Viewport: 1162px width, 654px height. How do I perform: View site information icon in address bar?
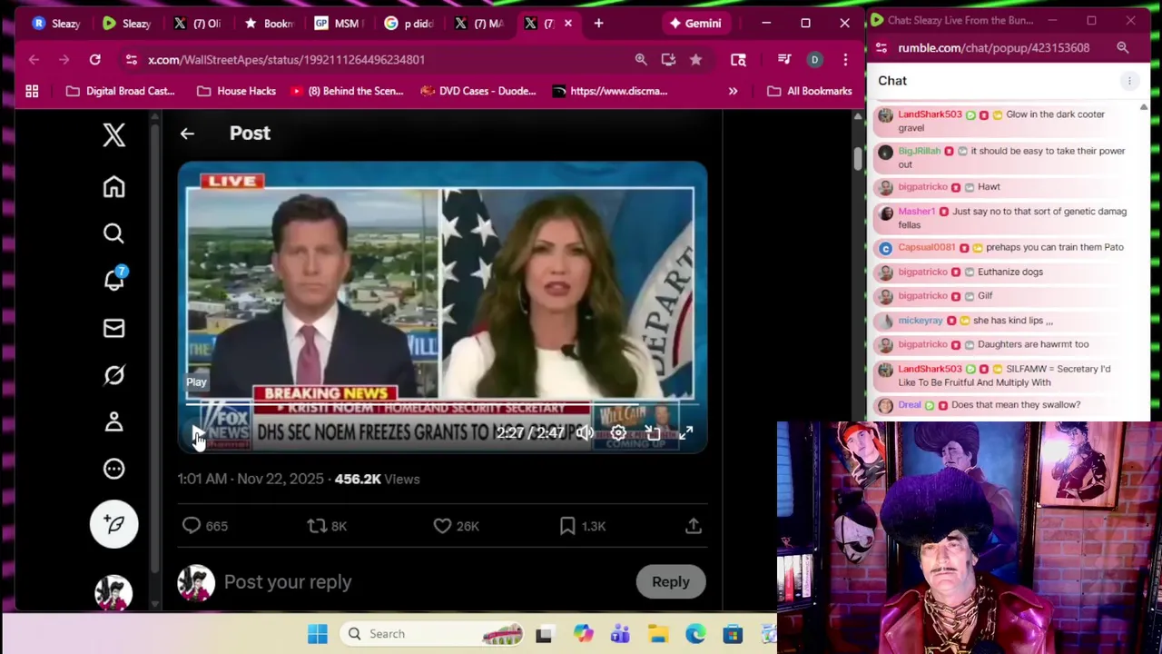(132, 59)
